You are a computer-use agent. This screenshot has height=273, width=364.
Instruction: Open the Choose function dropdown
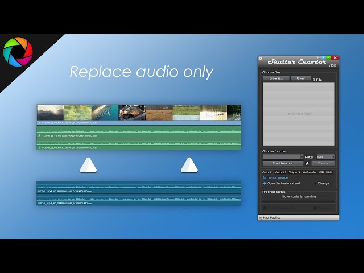pyautogui.click(x=283, y=157)
